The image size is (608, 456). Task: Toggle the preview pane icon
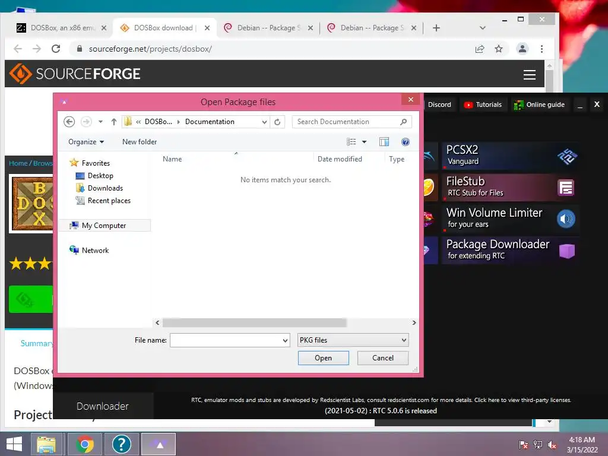(x=384, y=142)
